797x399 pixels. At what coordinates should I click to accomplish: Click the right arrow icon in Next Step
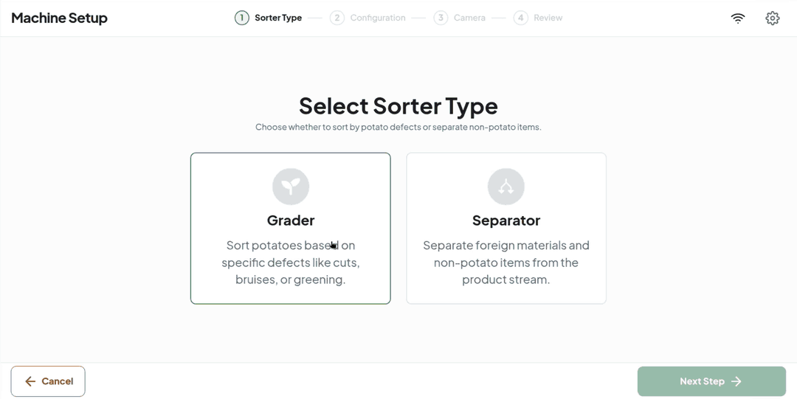(x=736, y=381)
